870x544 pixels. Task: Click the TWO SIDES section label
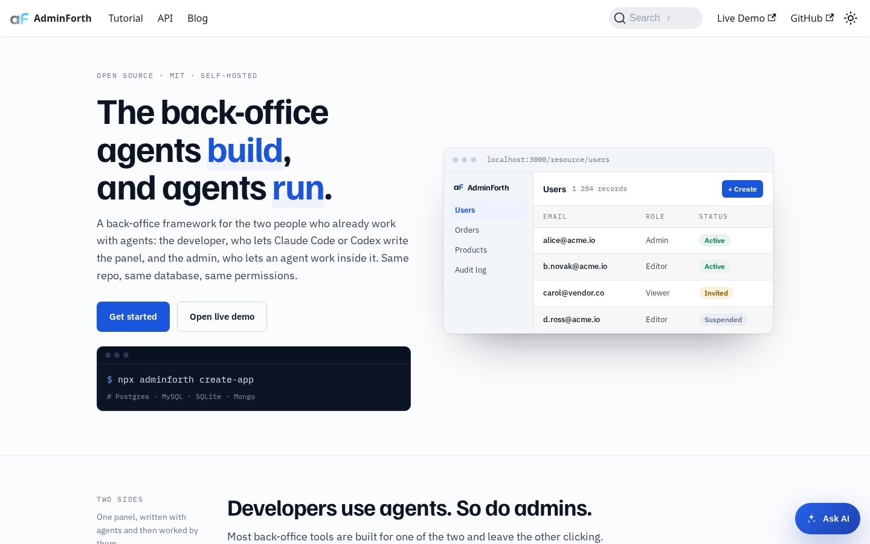tap(120, 500)
